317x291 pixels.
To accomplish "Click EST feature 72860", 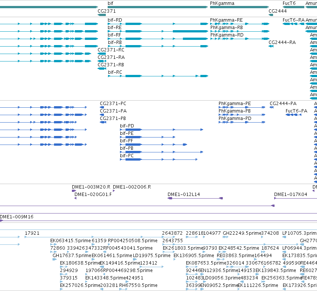I will 53,252.
